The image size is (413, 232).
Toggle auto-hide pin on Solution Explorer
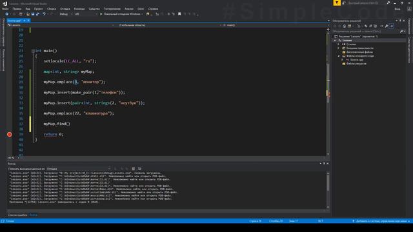tap(400, 21)
